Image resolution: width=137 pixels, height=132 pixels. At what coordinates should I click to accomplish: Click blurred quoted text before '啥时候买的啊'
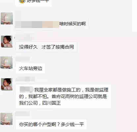tap(37, 24)
